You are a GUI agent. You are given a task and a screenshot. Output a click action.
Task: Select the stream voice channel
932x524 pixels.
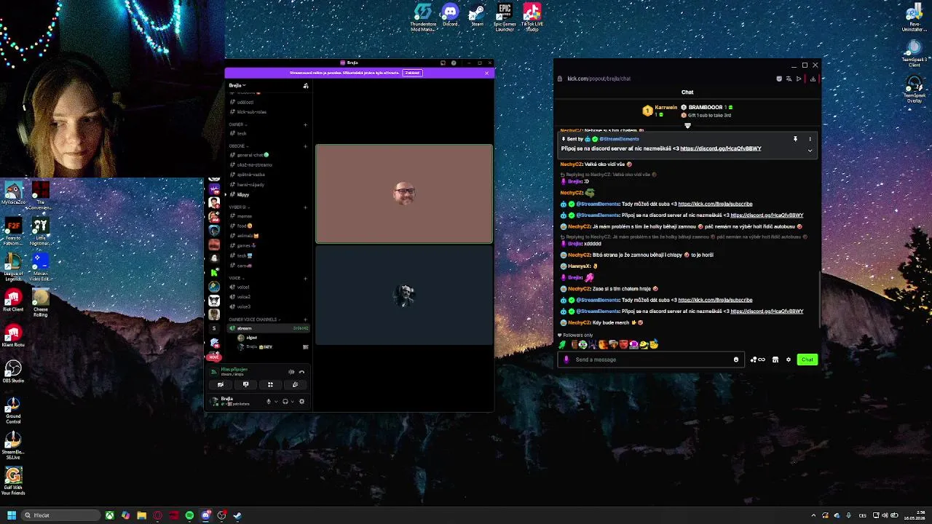pyautogui.click(x=269, y=328)
